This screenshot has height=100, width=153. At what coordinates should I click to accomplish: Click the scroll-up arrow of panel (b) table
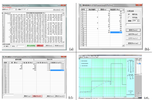[123, 10]
